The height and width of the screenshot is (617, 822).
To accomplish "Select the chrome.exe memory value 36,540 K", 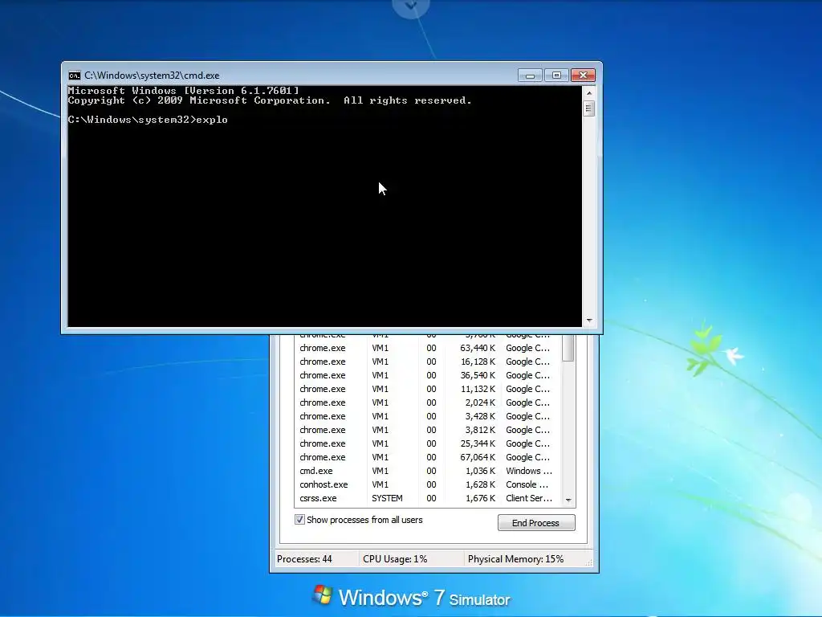I will pos(478,375).
